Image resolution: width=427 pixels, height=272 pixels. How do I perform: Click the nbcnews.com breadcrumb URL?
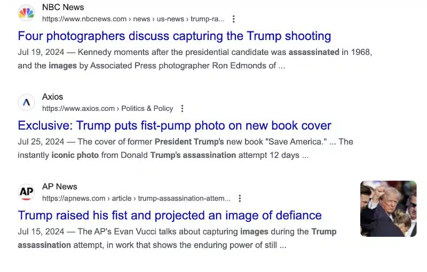pos(133,19)
